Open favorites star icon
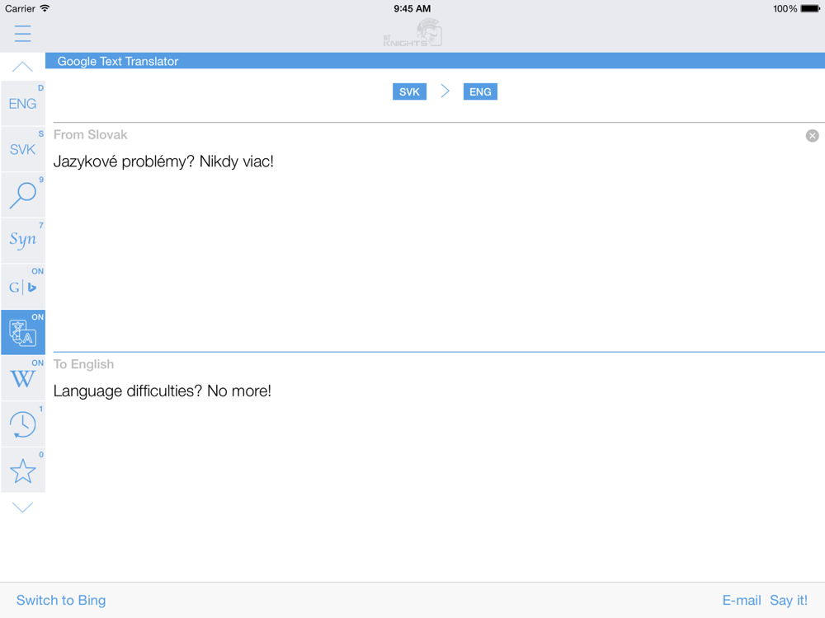The image size is (825, 618). (23, 470)
